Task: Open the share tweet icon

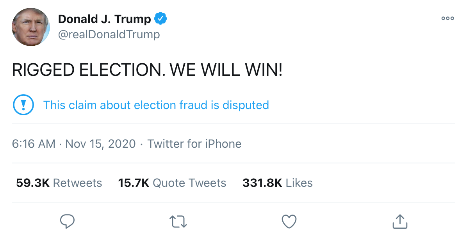Action: 400,222
